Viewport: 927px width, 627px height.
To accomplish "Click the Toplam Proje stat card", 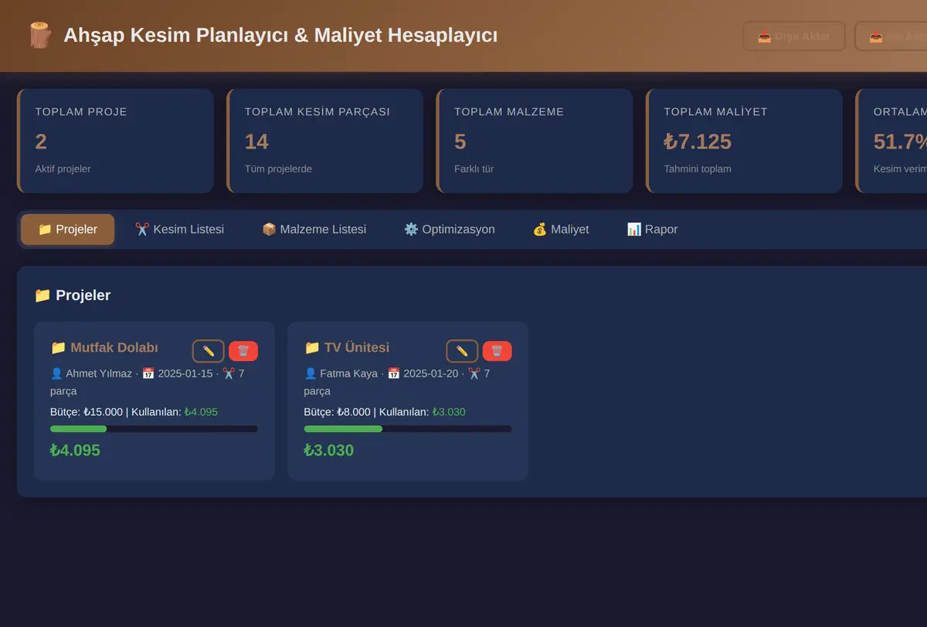I will pos(115,141).
